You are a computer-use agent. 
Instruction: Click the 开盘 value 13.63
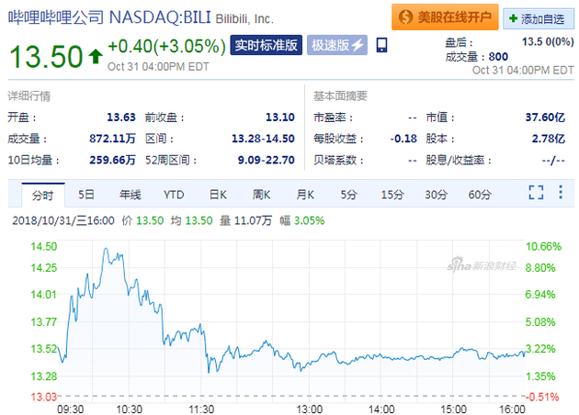click(x=121, y=118)
